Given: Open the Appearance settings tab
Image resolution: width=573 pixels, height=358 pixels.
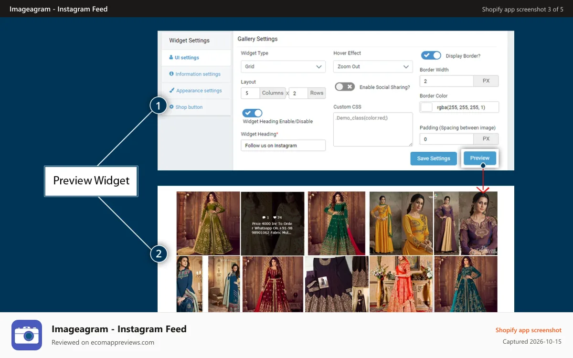Looking at the screenshot, I should pos(196,91).
